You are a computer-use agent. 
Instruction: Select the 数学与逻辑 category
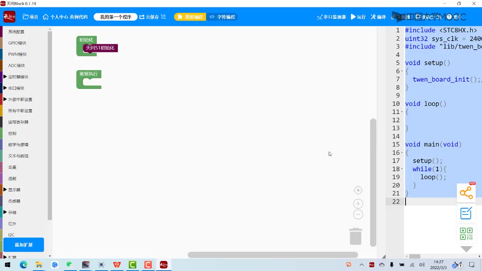pos(18,145)
